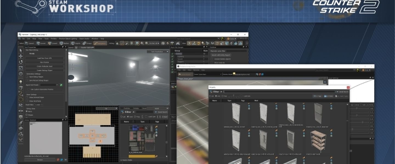395x164 pixels.
Task: Click the view mode icon next to Layout in viewport header
Action: 76,47
